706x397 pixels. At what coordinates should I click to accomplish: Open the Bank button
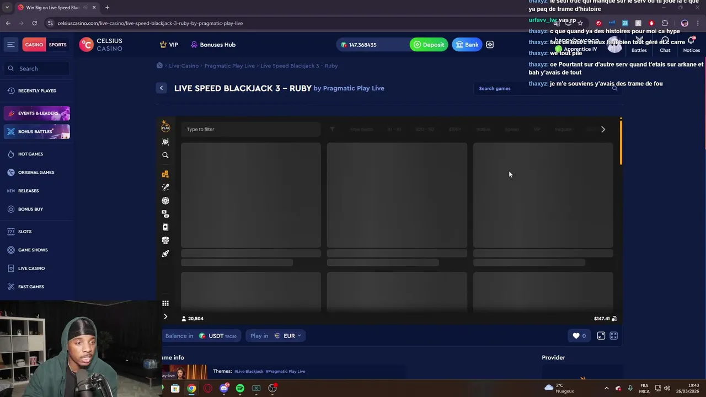click(x=467, y=45)
